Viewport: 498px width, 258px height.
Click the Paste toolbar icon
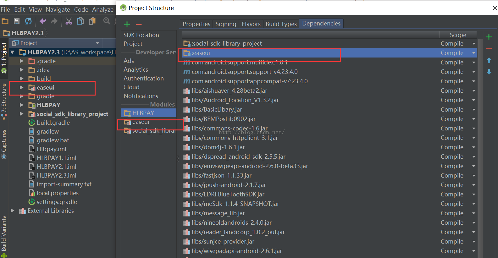point(92,21)
